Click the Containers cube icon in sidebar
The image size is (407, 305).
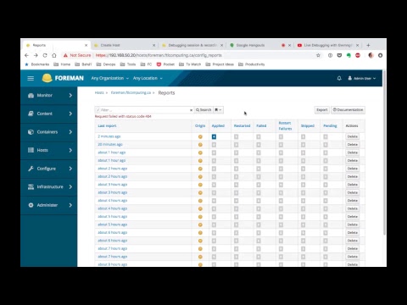tap(31, 132)
